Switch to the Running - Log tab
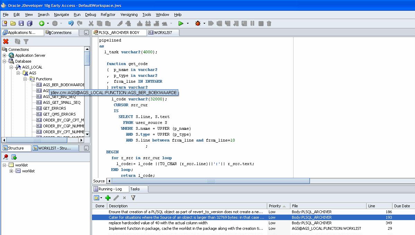The height and width of the screenshot is (235, 415). pyautogui.click(x=110, y=189)
